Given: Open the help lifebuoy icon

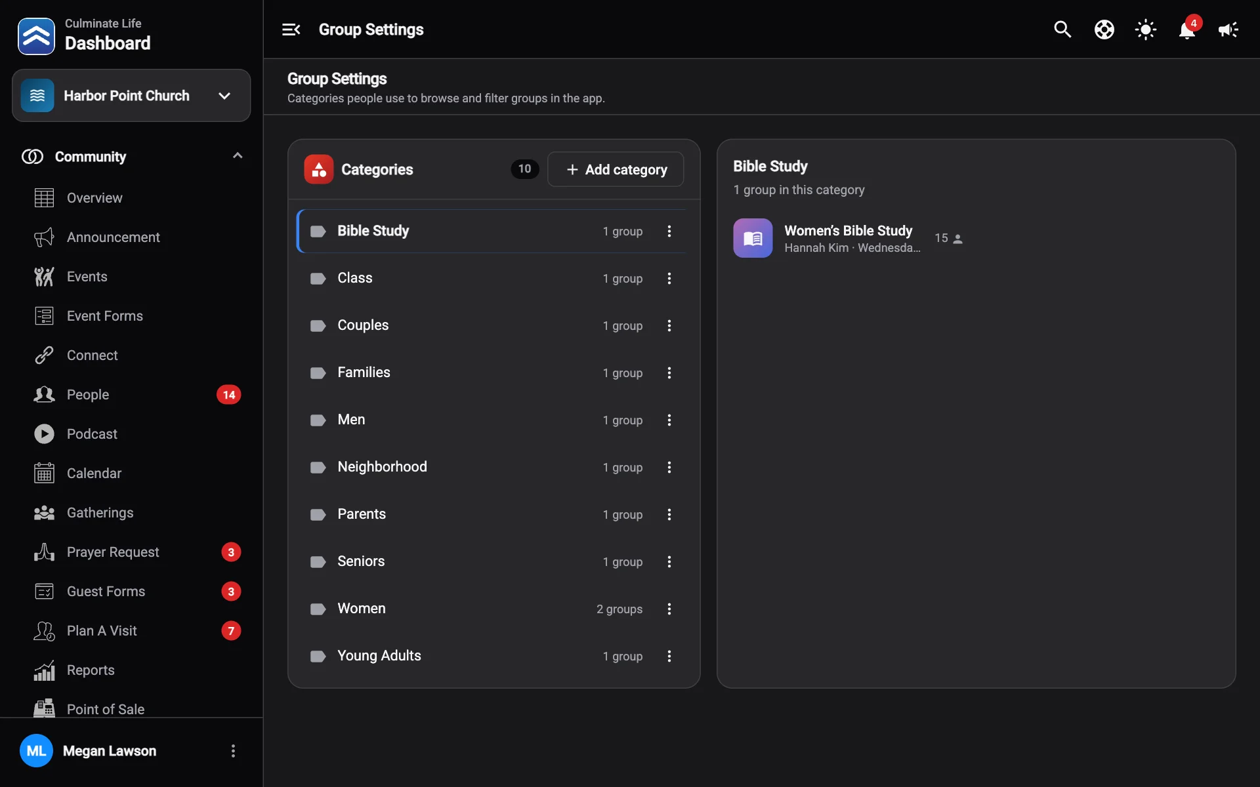Looking at the screenshot, I should click(x=1104, y=30).
